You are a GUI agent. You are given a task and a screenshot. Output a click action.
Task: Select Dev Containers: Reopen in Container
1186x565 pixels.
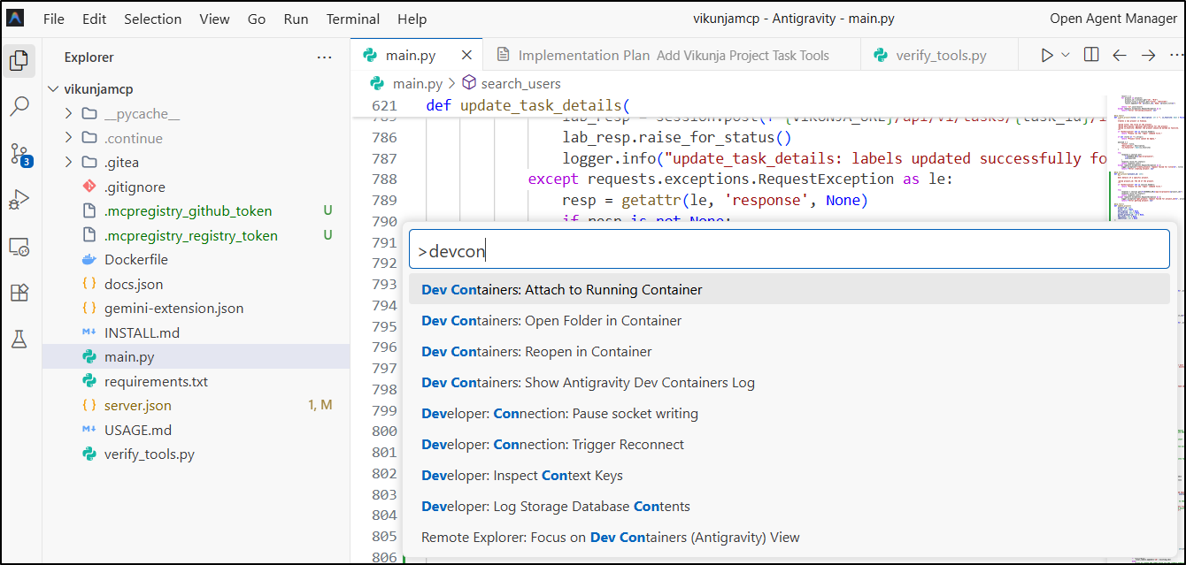coord(536,352)
